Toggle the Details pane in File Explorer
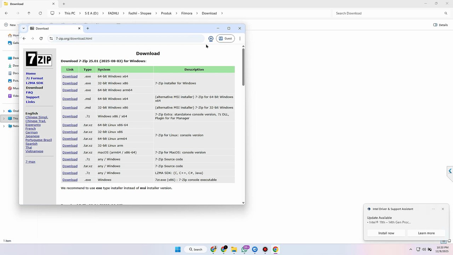453x255 pixels. [x=441, y=25]
